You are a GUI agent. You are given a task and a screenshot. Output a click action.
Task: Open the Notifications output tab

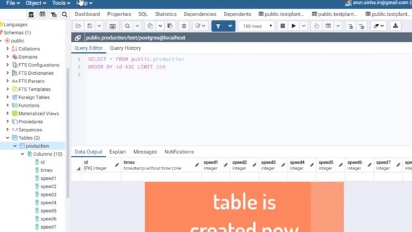[179, 152]
